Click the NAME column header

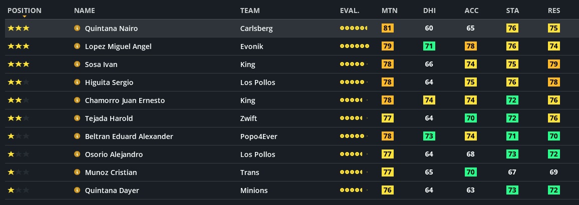pos(84,10)
